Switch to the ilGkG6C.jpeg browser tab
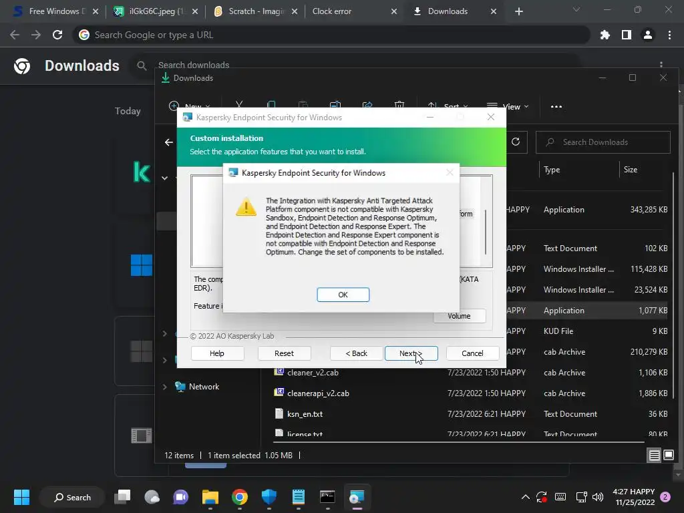684x513 pixels. (155, 11)
